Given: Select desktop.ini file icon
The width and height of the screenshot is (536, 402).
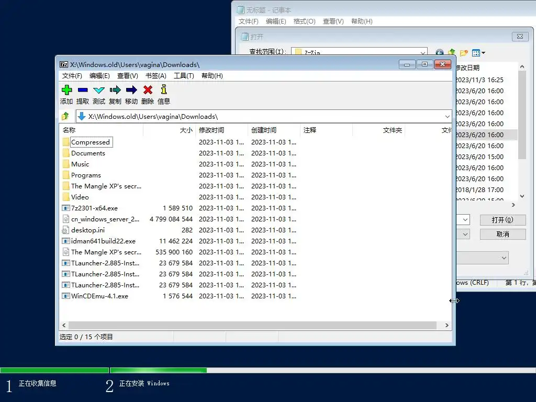Looking at the screenshot, I should 65,230.
